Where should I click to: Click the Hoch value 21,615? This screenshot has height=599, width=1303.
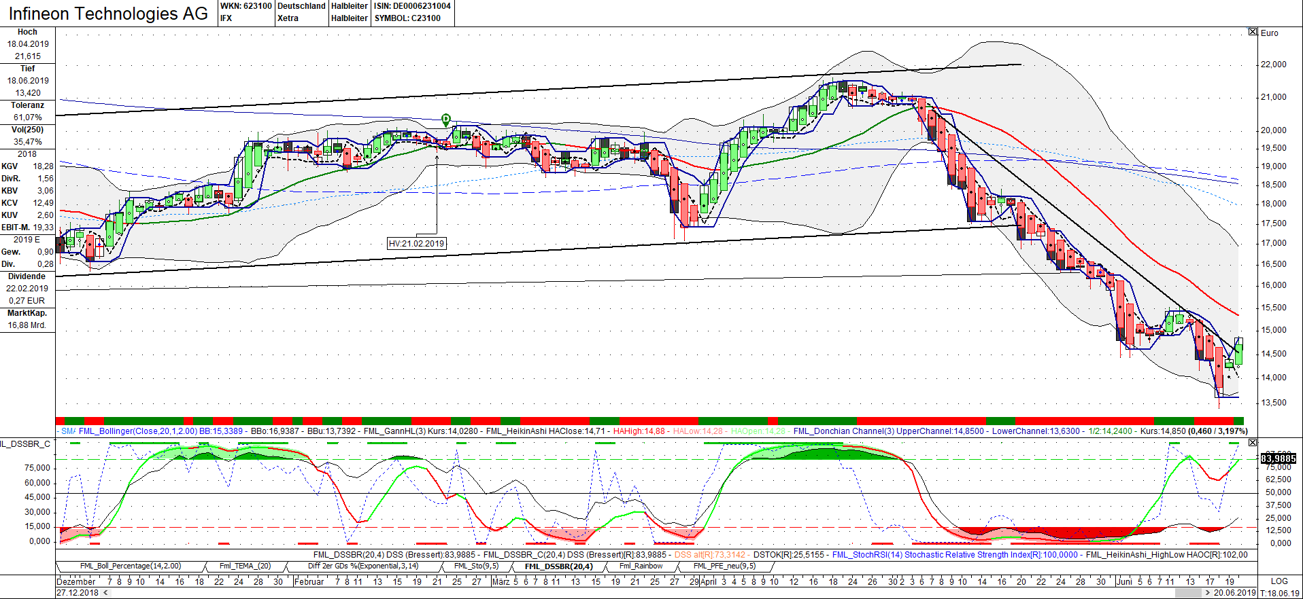click(28, 56)
